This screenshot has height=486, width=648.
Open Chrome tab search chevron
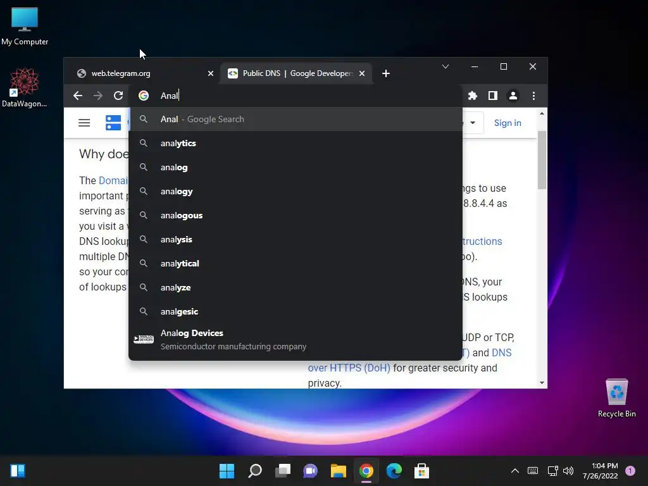pos(445,66)
